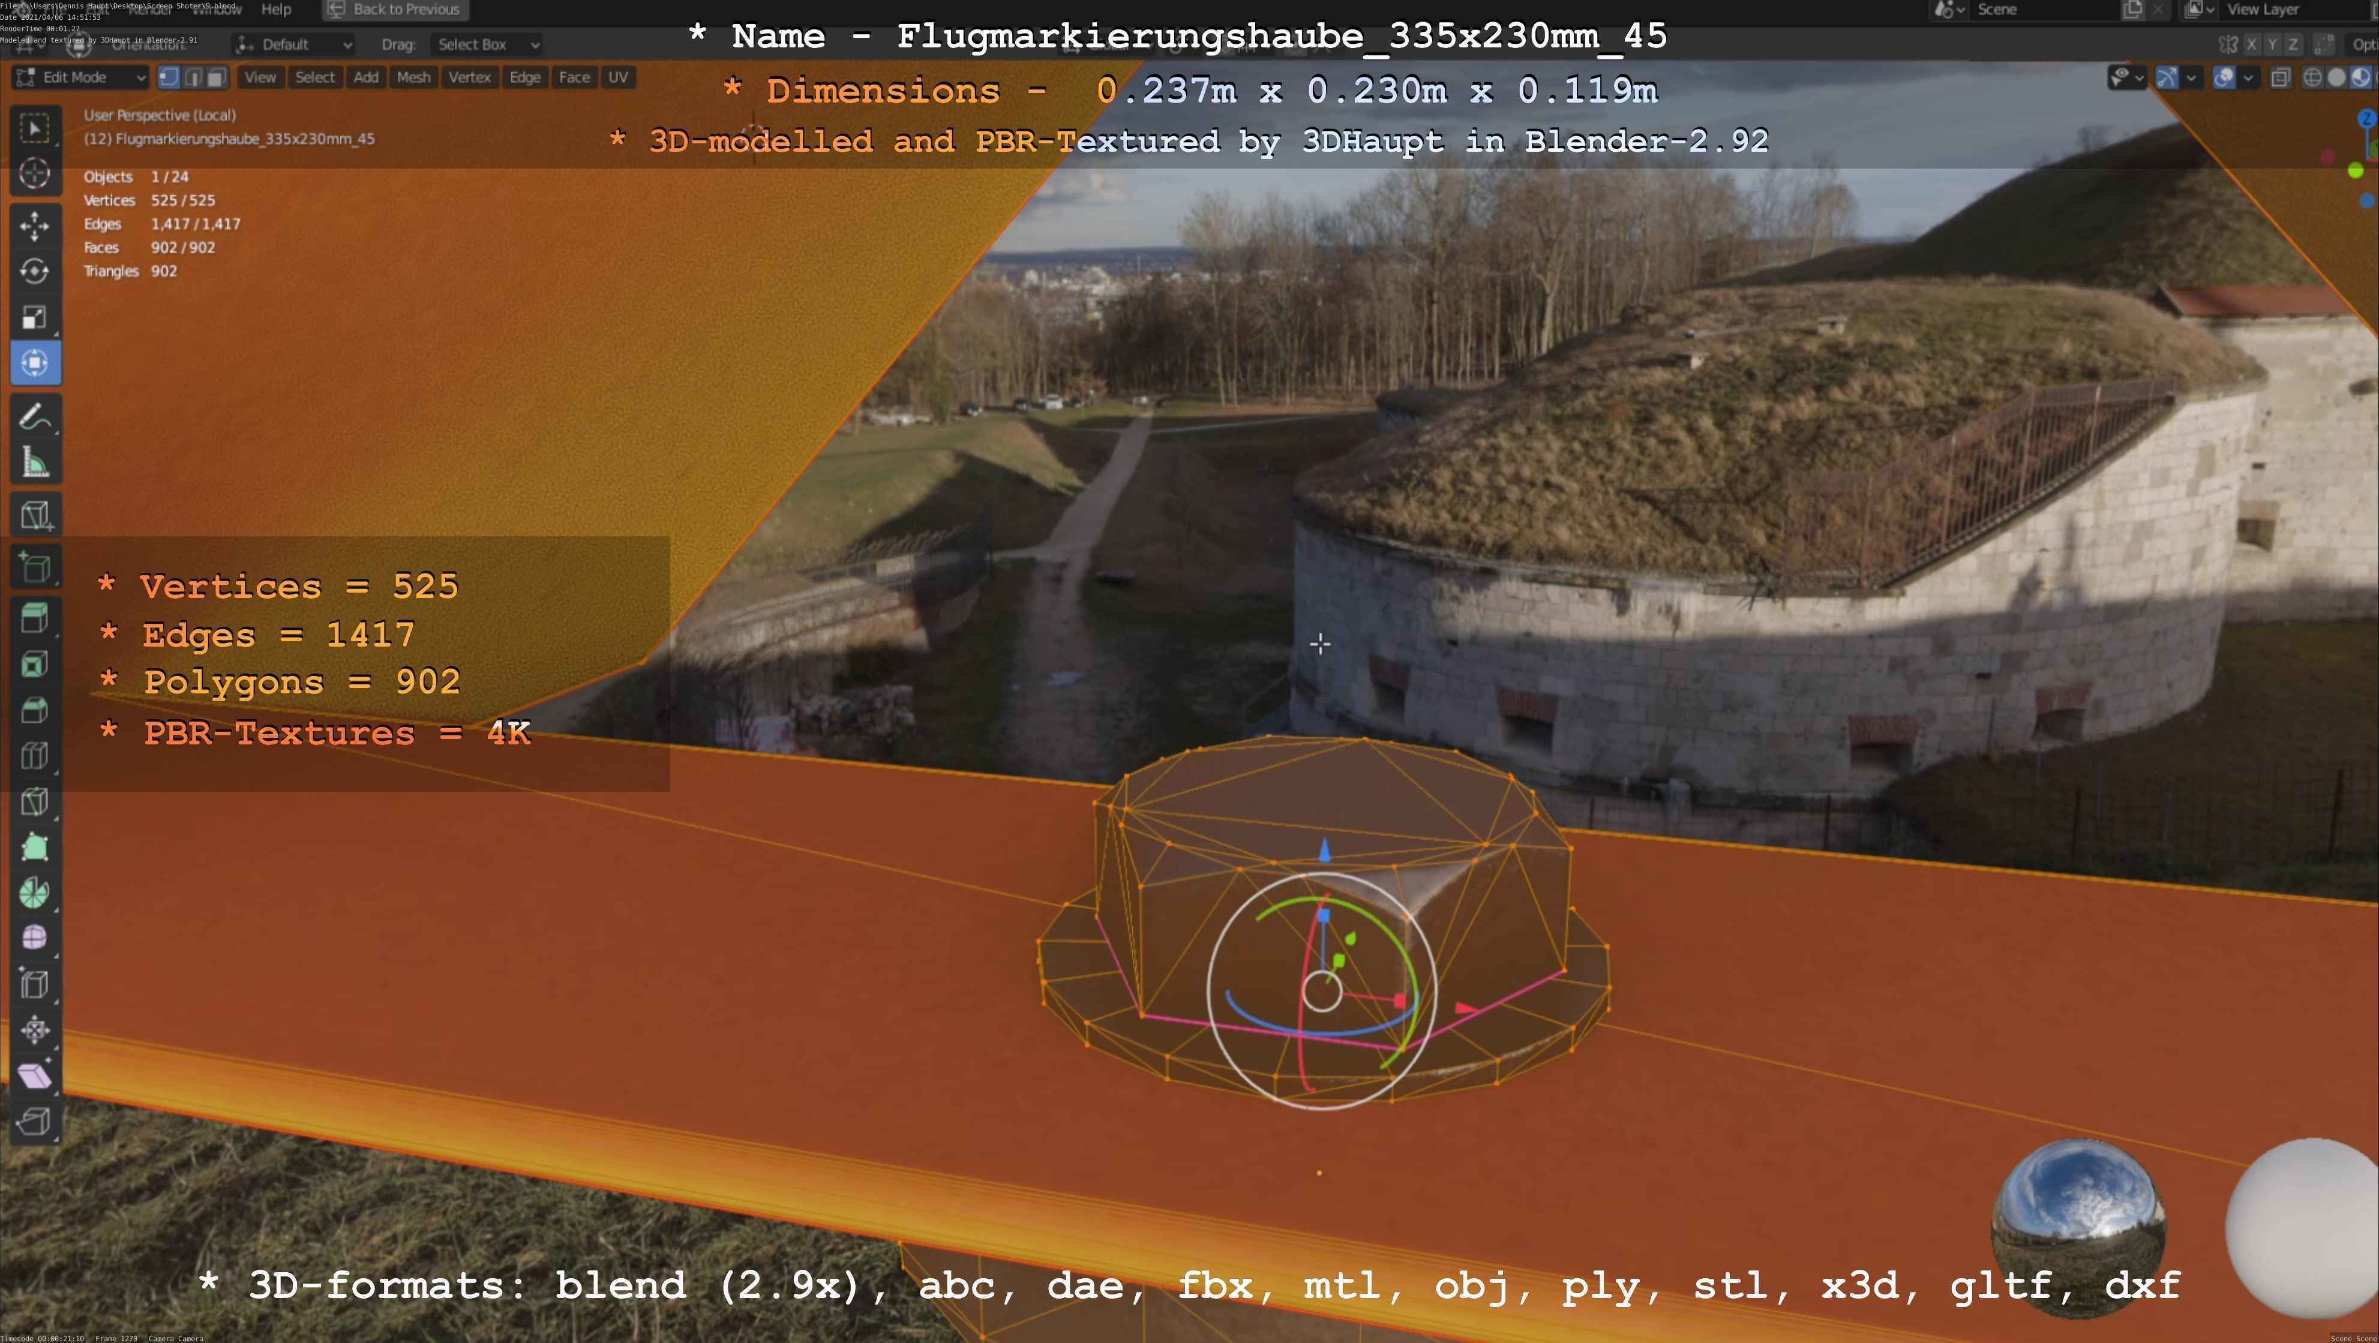Open the UV menu

coord(618,77)
